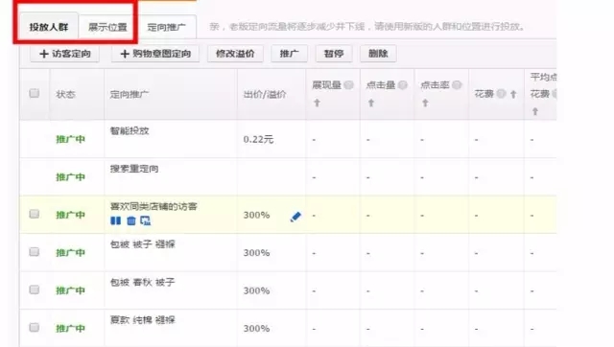This screenshot has width=614, height=347.
Task: Open the help icon beside 花费
Action: click(x=501, y=94)
